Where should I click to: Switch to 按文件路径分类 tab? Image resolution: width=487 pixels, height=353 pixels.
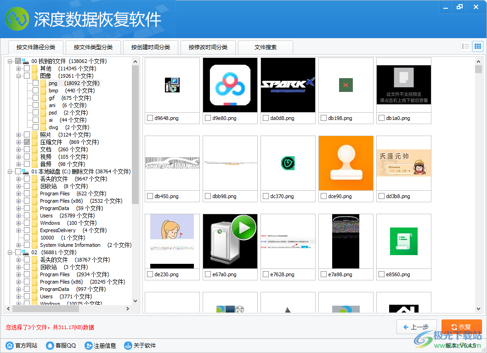(x=36, y=47)
